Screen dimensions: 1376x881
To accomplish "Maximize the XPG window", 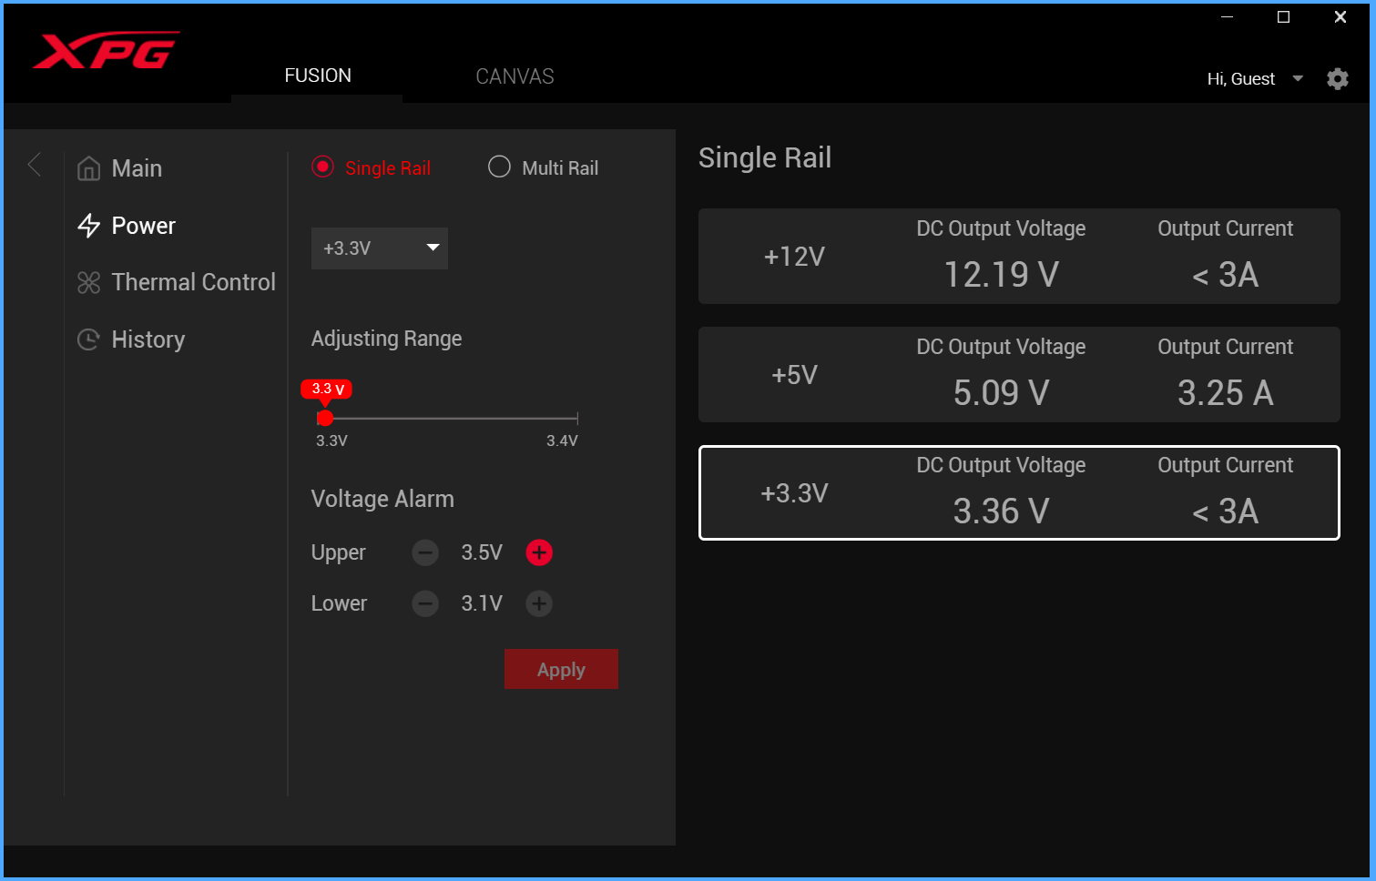I will (1284, 16).
